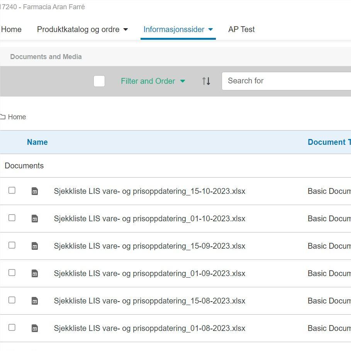Click the Home folder icon in breadcrumb
This screenshot has height=351, width=351.
click(3, 117)
